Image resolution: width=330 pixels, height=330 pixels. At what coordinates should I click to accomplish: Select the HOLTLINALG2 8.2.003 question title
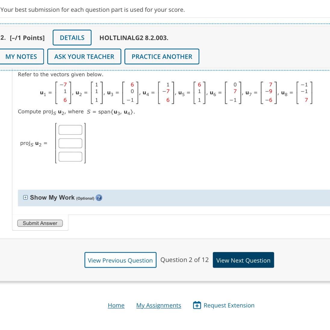[x=134, y=38]
